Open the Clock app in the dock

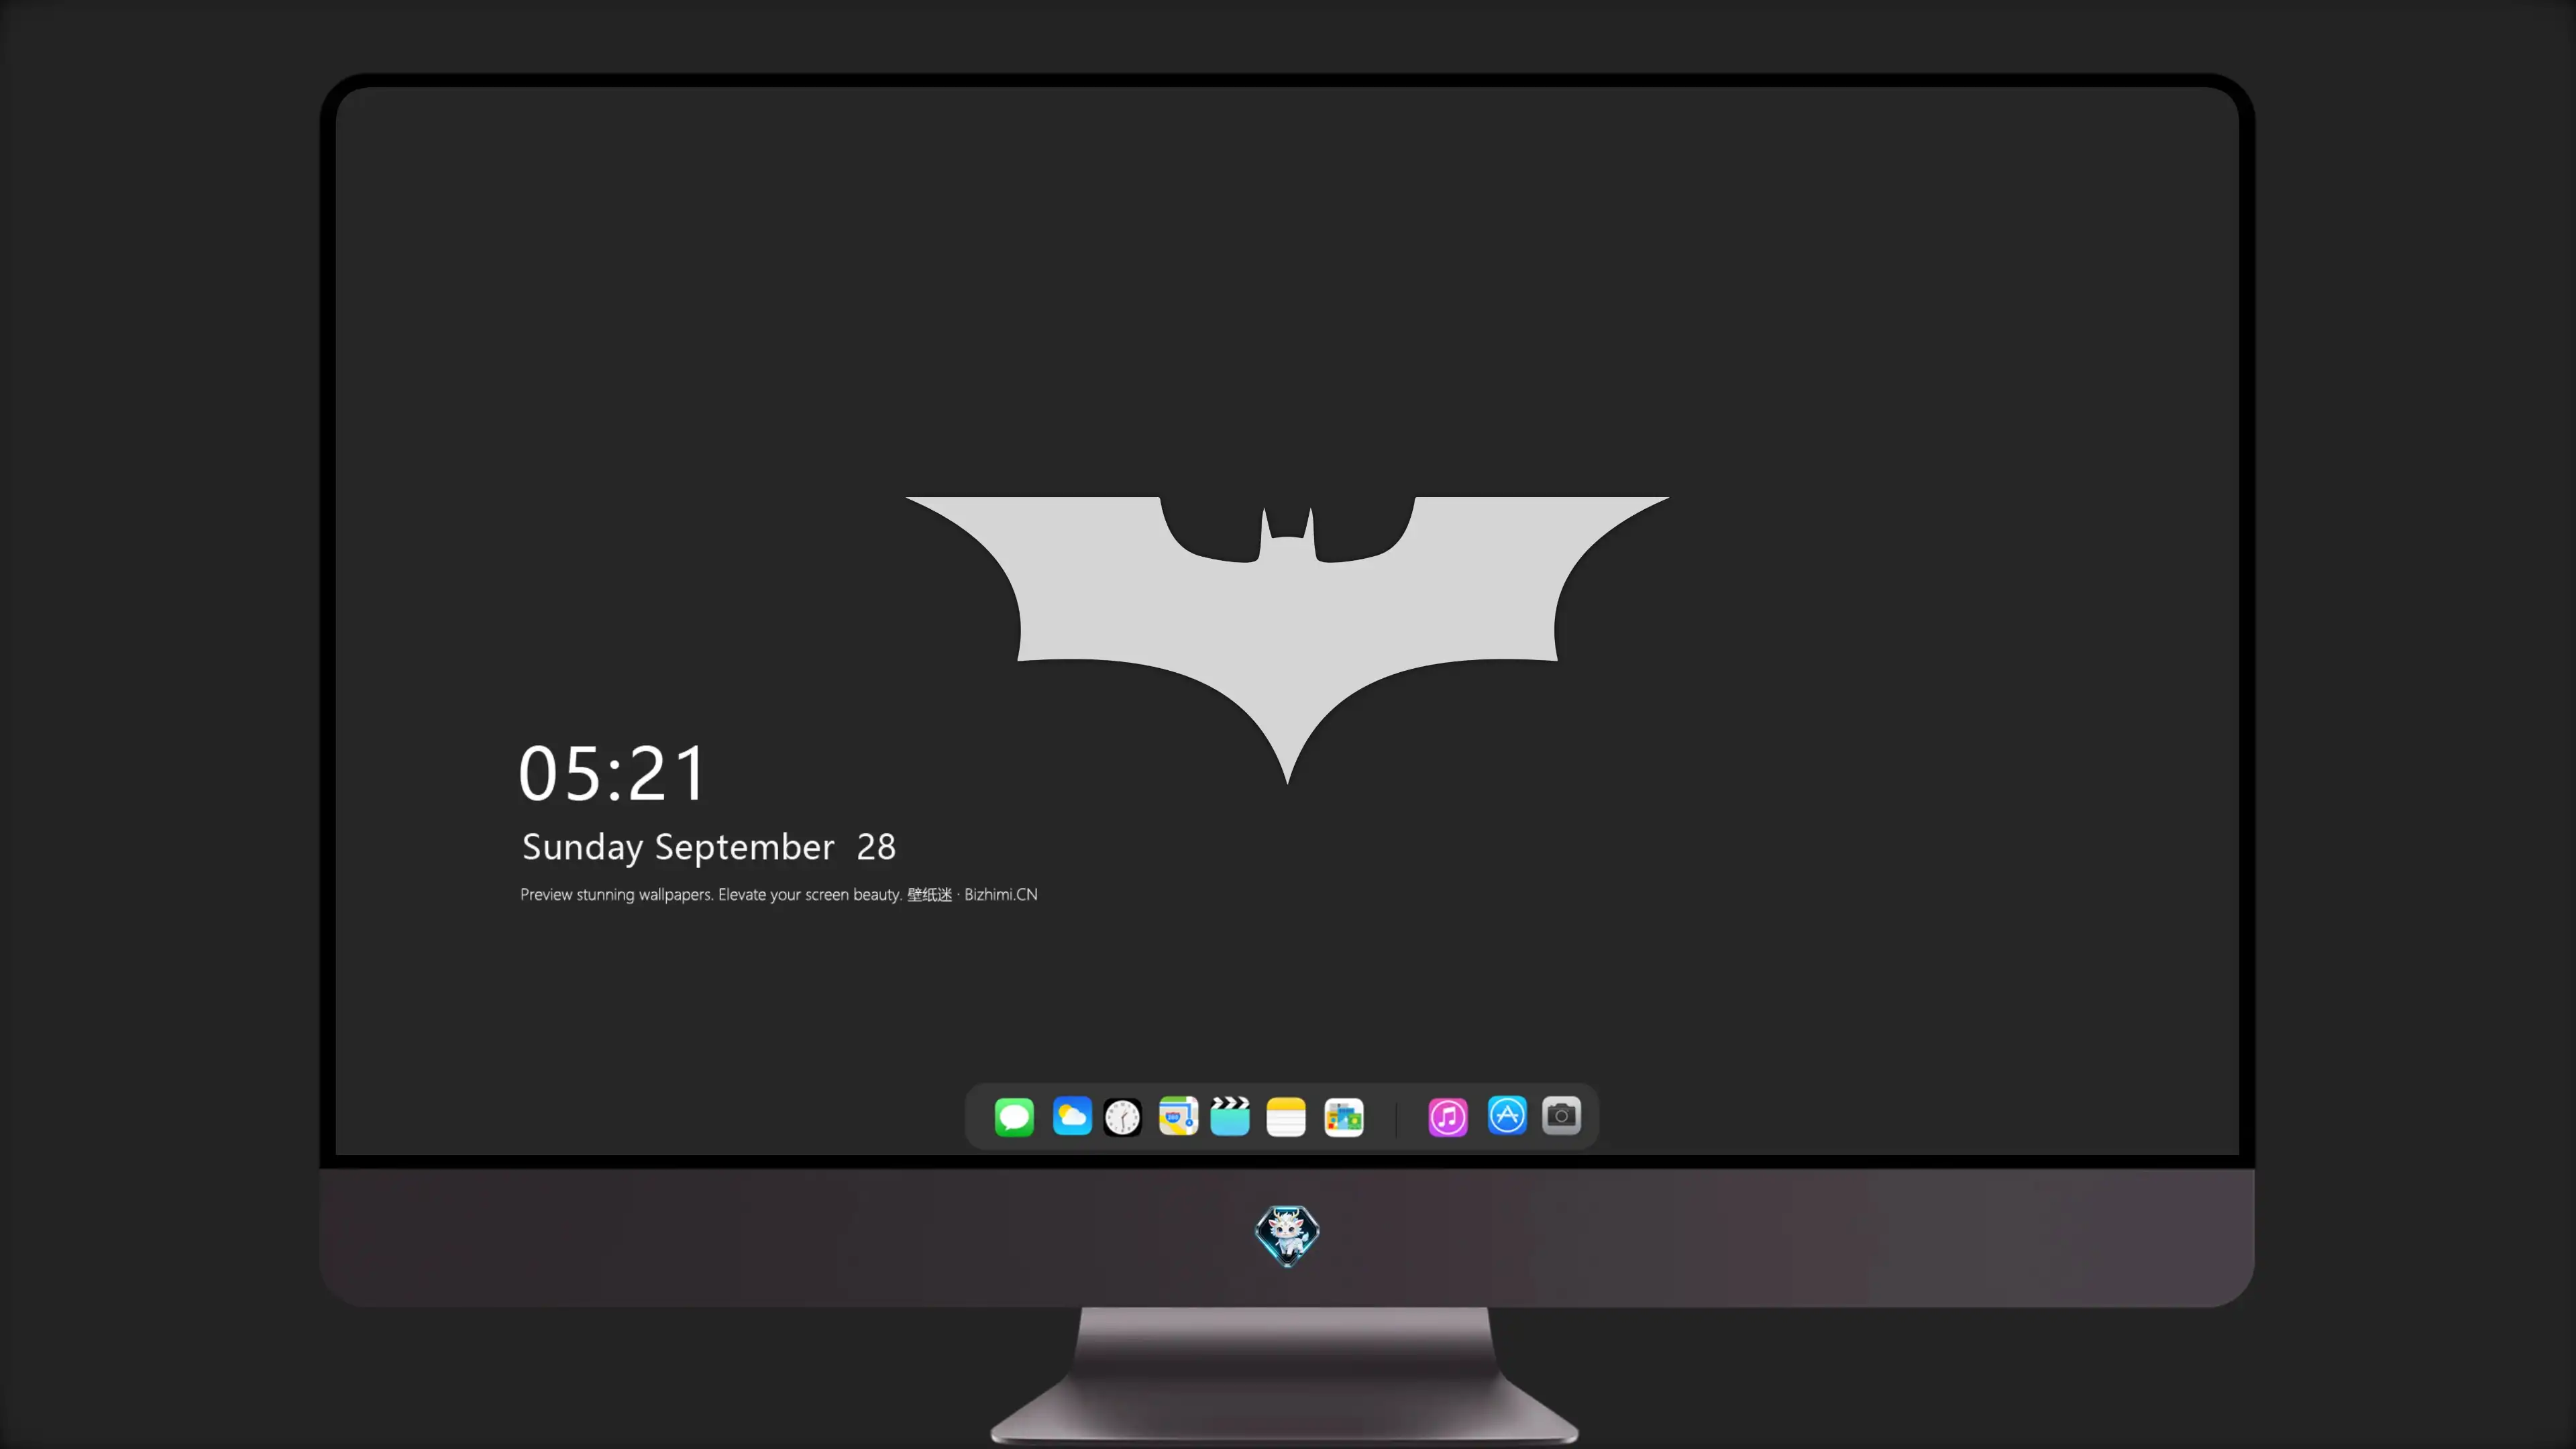(x=1122, y=1117)
